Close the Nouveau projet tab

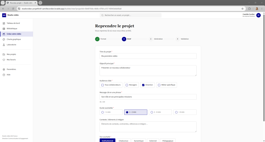[35, 3]
